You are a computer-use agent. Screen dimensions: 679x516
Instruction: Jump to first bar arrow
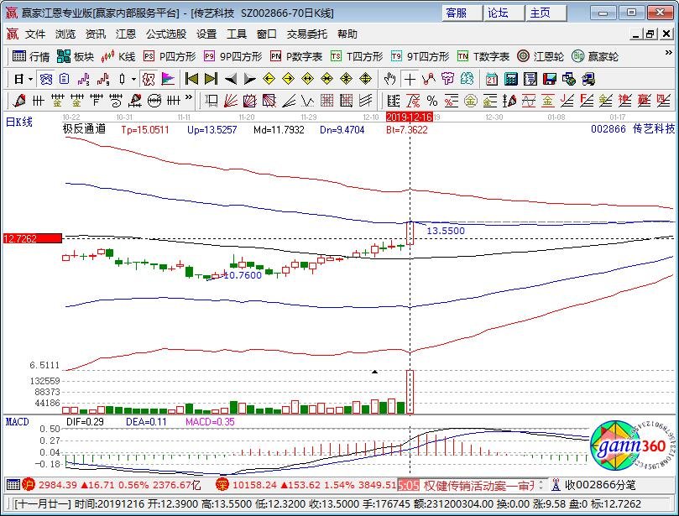click(x=191, y=79)
